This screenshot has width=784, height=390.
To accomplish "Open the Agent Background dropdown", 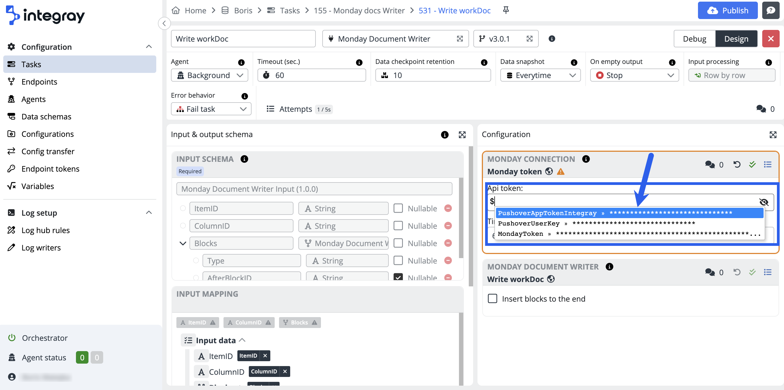I will [209, 75].
